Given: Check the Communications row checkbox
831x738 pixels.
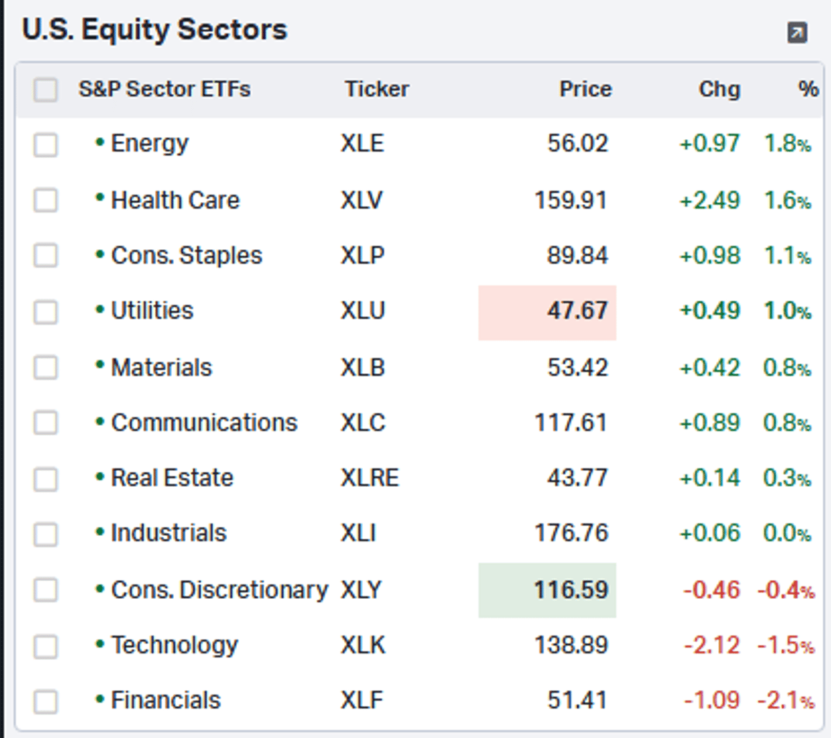Looking at the screenshot, I should click(x=45, y=423).
